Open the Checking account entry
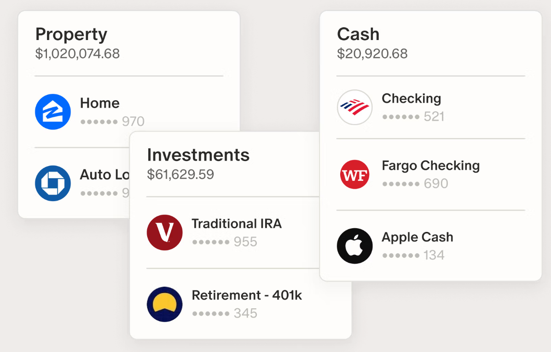 point(411,98)
